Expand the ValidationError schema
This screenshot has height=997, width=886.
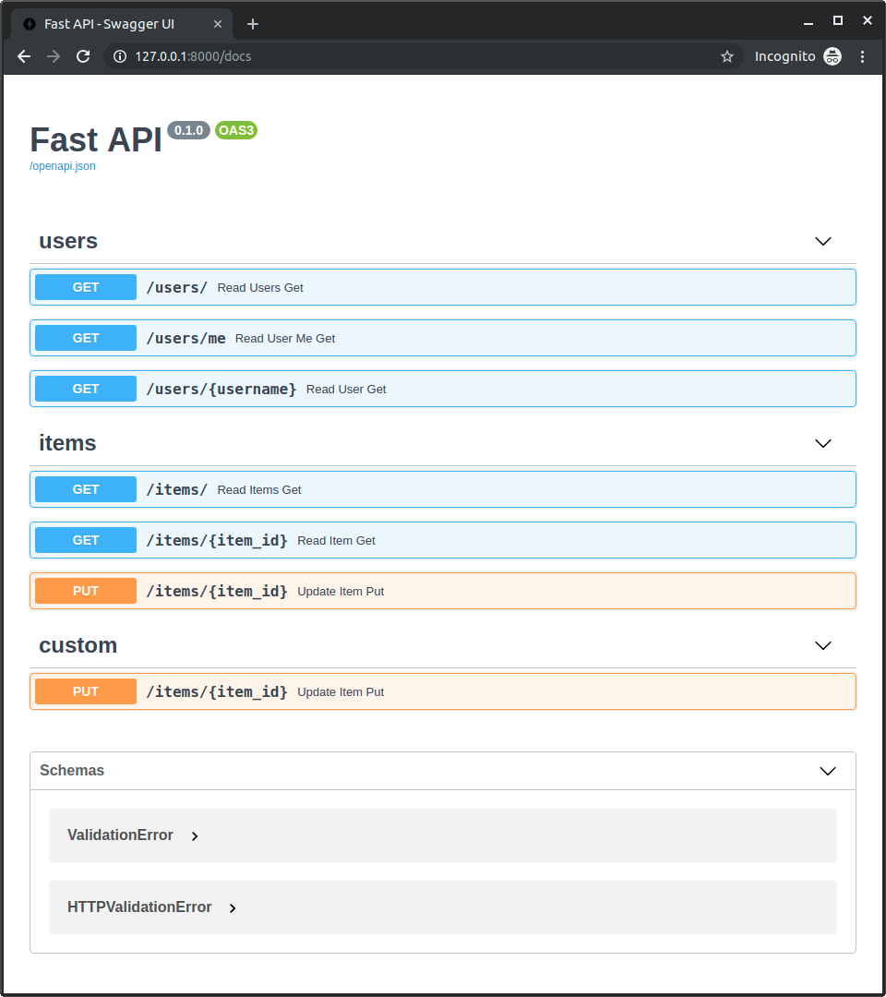coord(195,836)
